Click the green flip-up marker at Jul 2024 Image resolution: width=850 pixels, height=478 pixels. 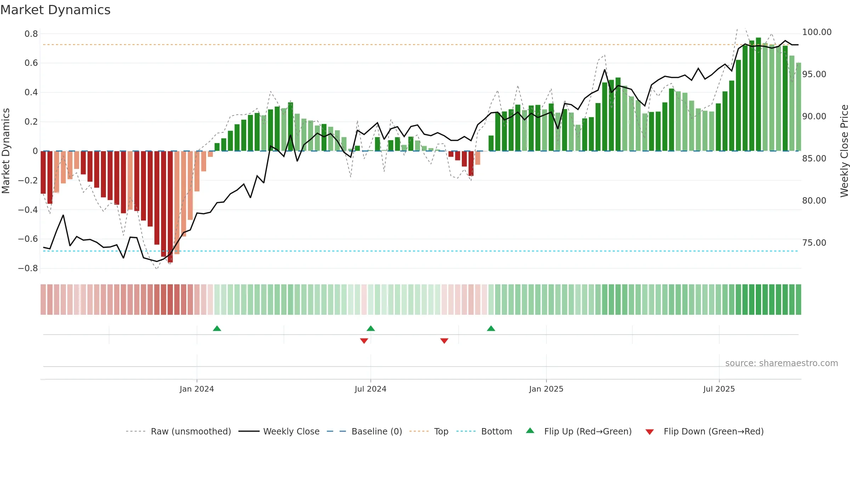(x=371, y=328)
